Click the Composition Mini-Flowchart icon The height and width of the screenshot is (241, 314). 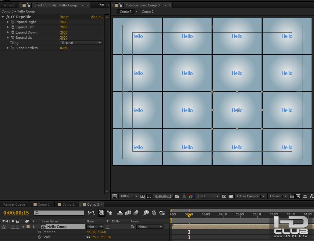pyautogui.click(x=91, y=213)
